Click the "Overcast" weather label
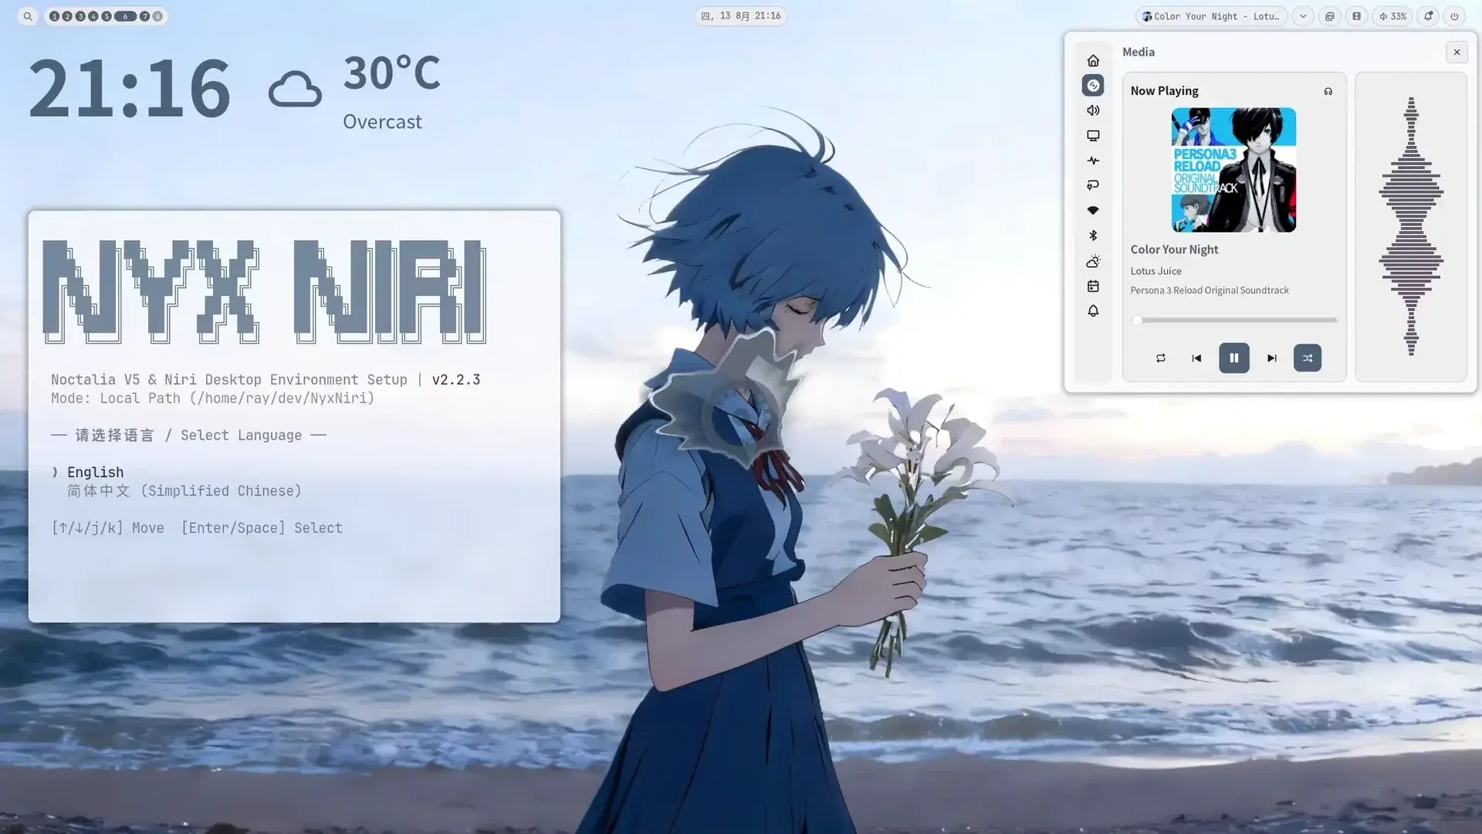Viewport: 1482px width, 834px height. point(382,122)
